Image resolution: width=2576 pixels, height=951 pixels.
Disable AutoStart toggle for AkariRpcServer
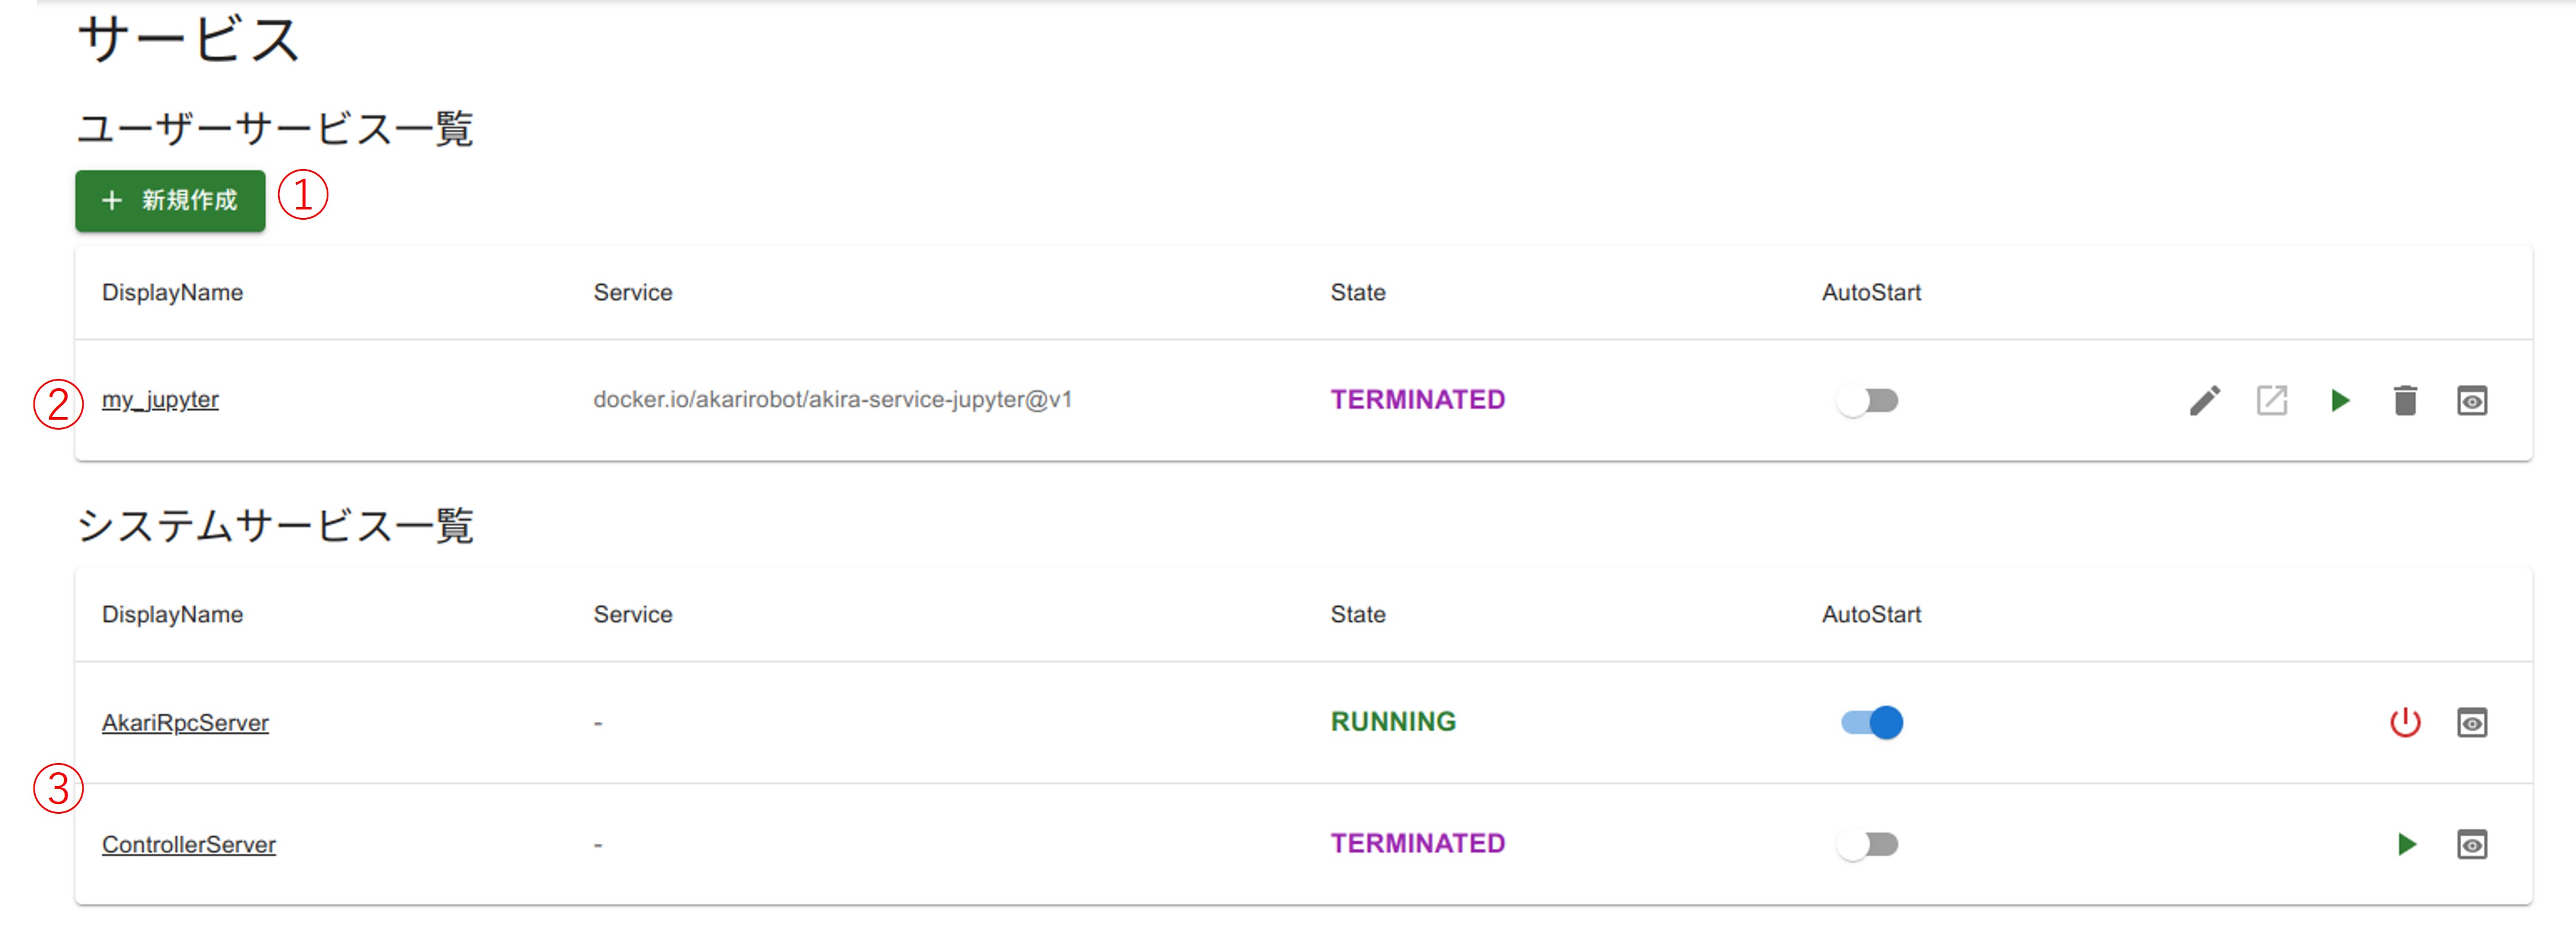point(1871,722)
